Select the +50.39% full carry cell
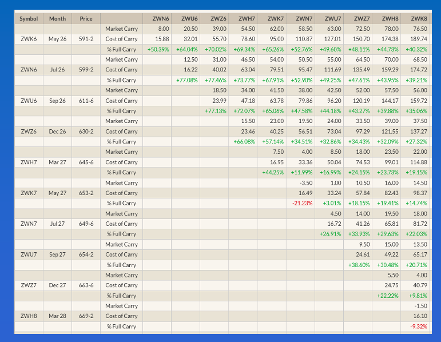 click(158, 49)
